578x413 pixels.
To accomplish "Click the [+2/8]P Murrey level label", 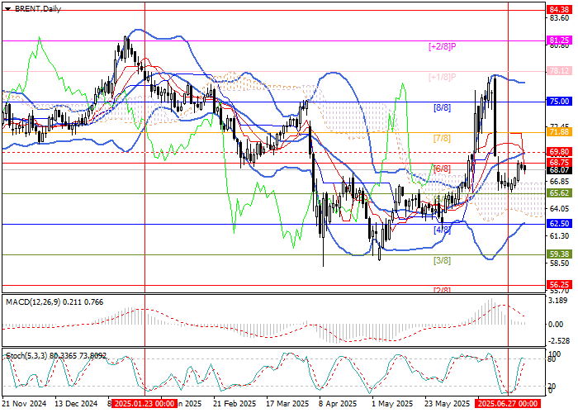I will (x=443, y=46).
